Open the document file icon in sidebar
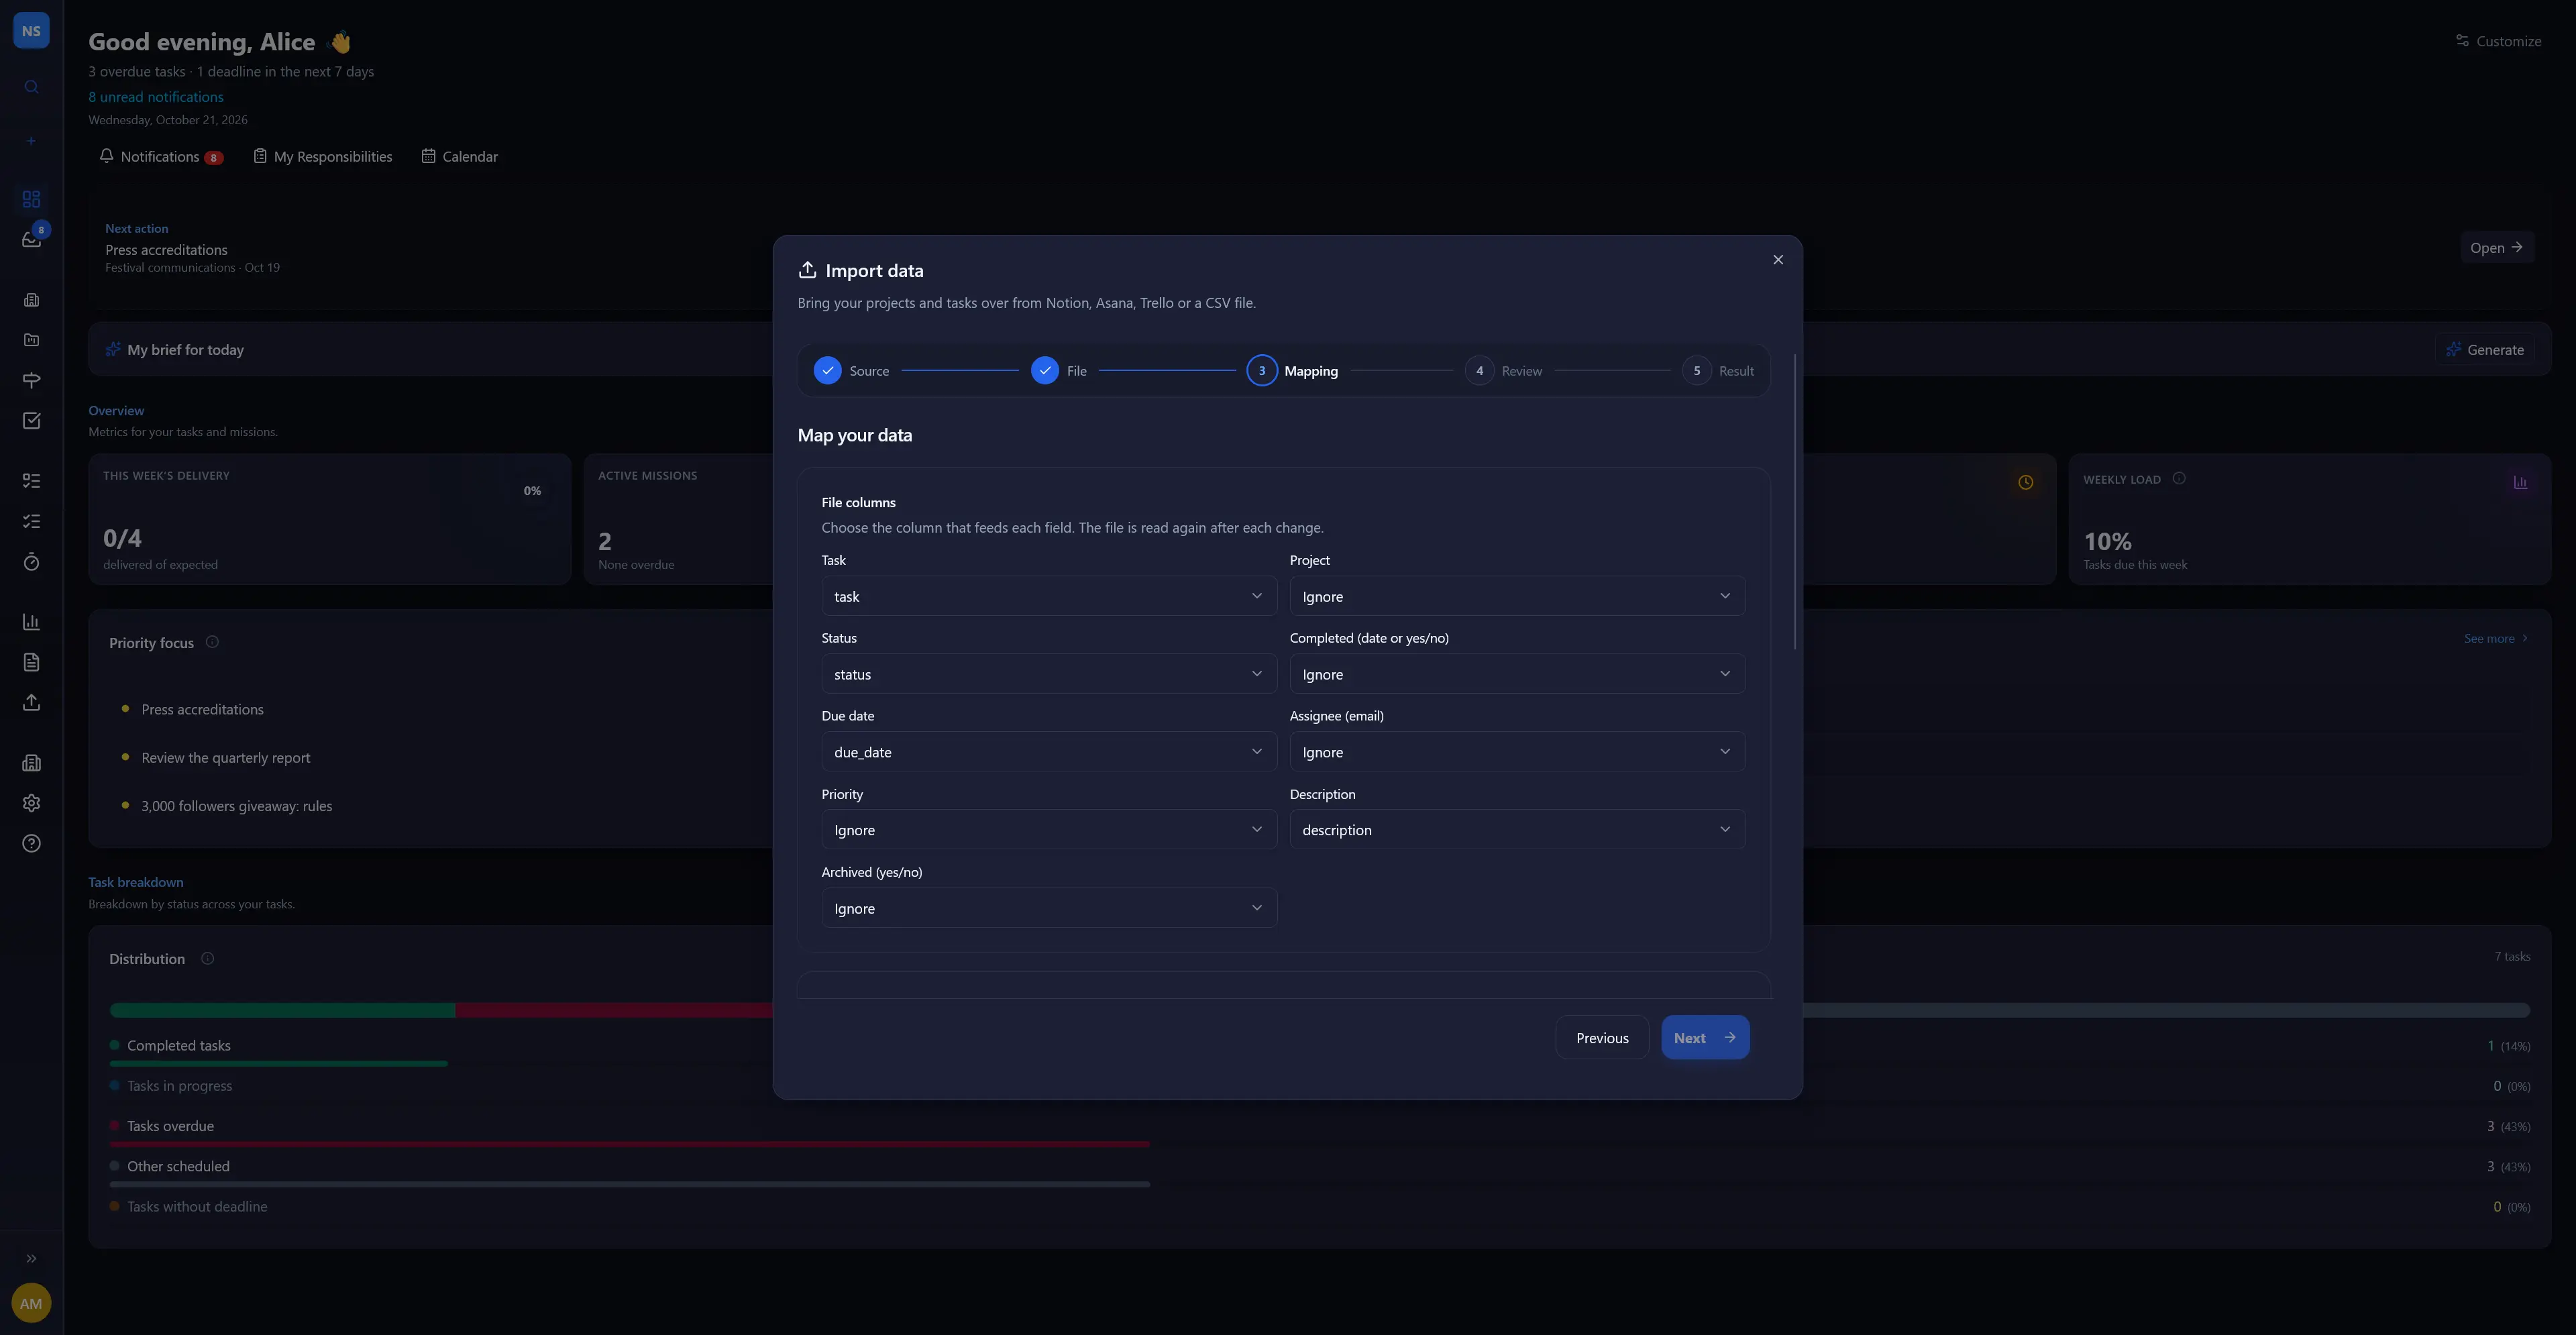 [x=31, y=662]
